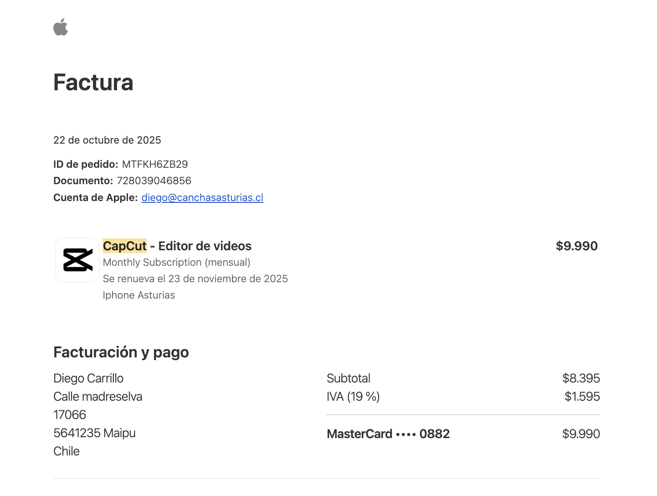Select the order ID MTFKH6ZB29

(155, 164)
